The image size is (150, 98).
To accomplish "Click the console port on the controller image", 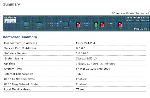I will [x=39, y=24].
